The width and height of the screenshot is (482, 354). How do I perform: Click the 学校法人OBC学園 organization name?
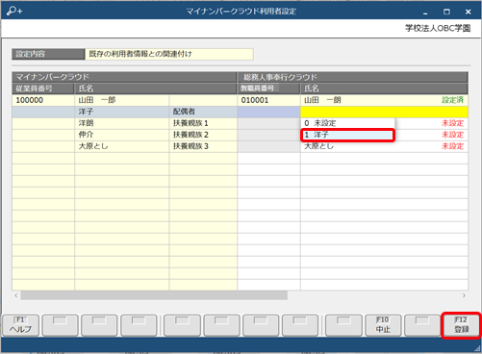438,28
